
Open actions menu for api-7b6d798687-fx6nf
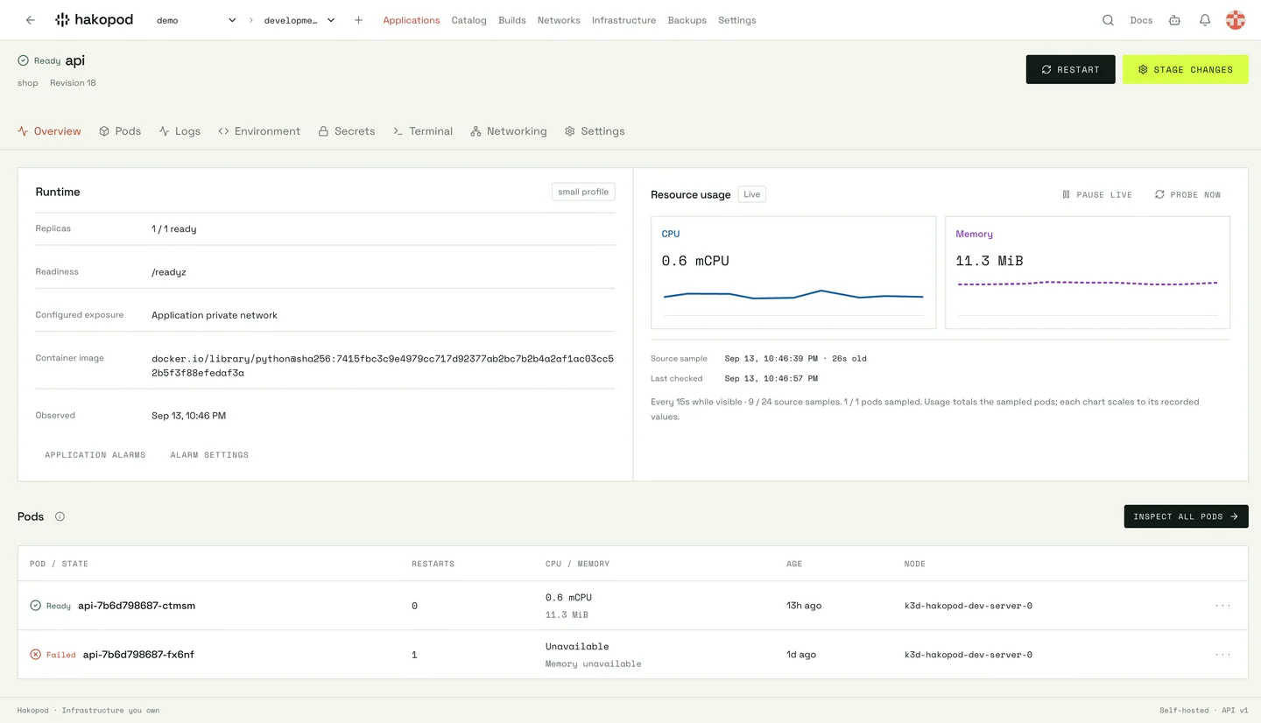[x=1222, y=655]
